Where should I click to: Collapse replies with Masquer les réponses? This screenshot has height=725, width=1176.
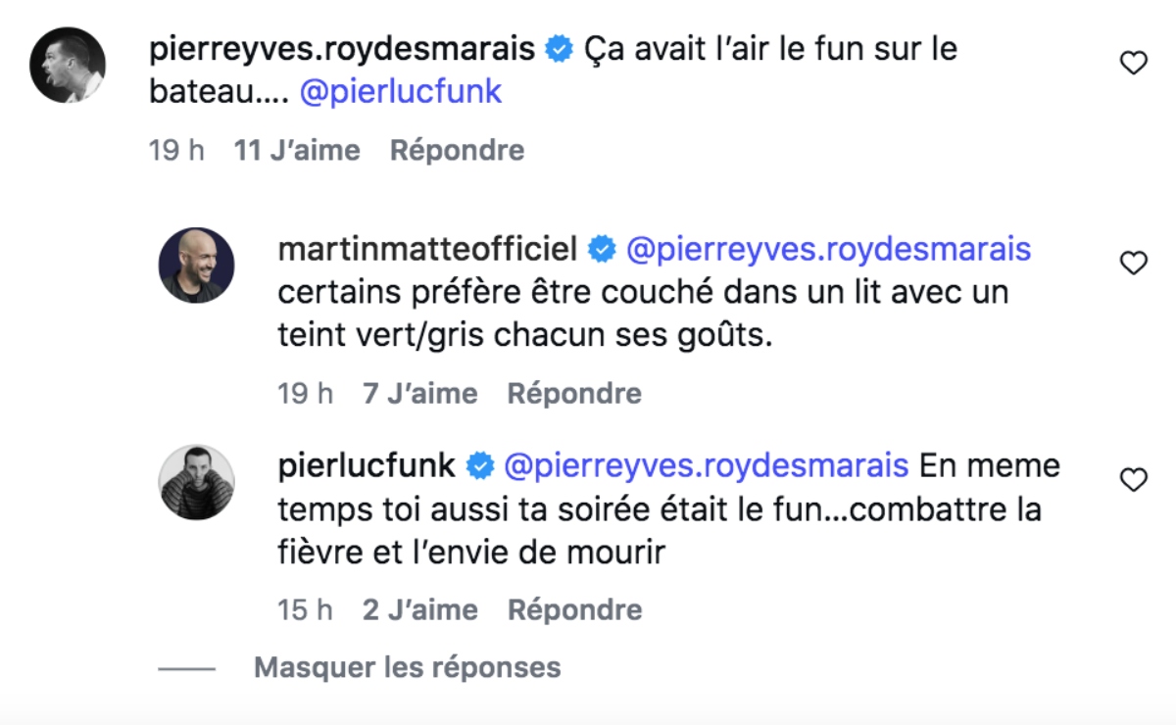(407, 668)
